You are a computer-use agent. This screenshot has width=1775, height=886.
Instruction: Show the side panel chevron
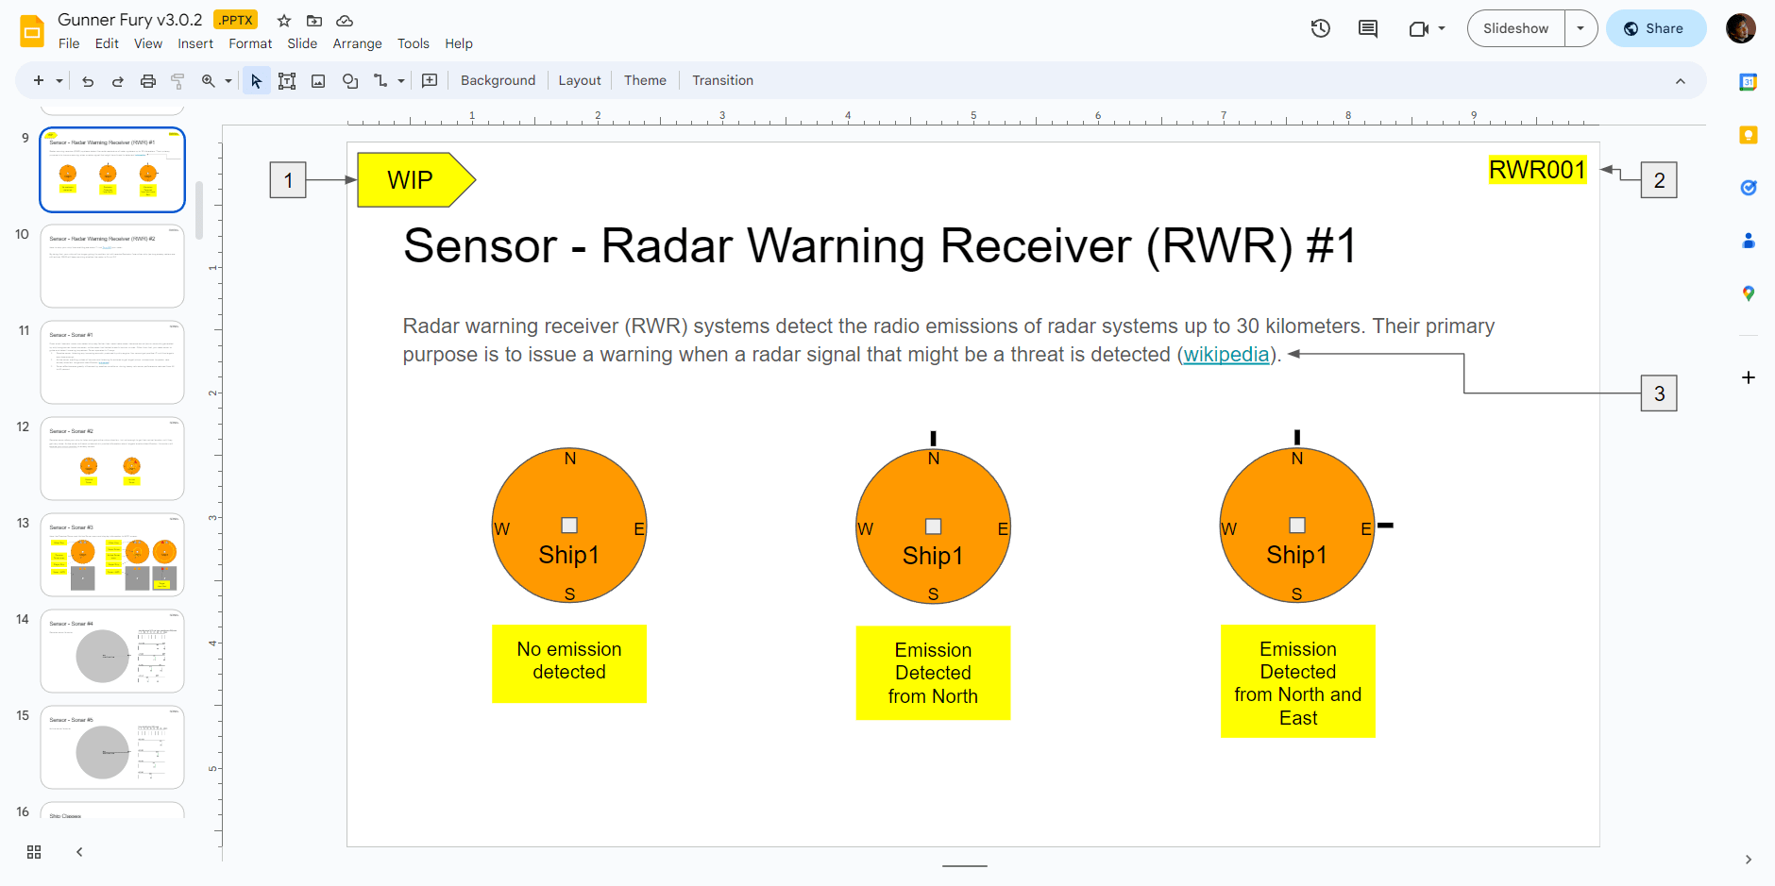1749,860
